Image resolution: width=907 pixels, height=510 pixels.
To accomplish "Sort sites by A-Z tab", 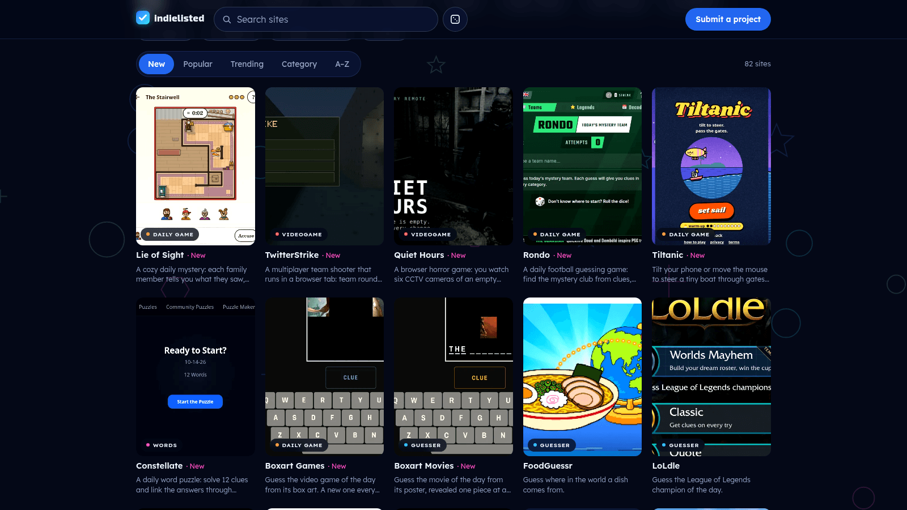I will 342,64.
